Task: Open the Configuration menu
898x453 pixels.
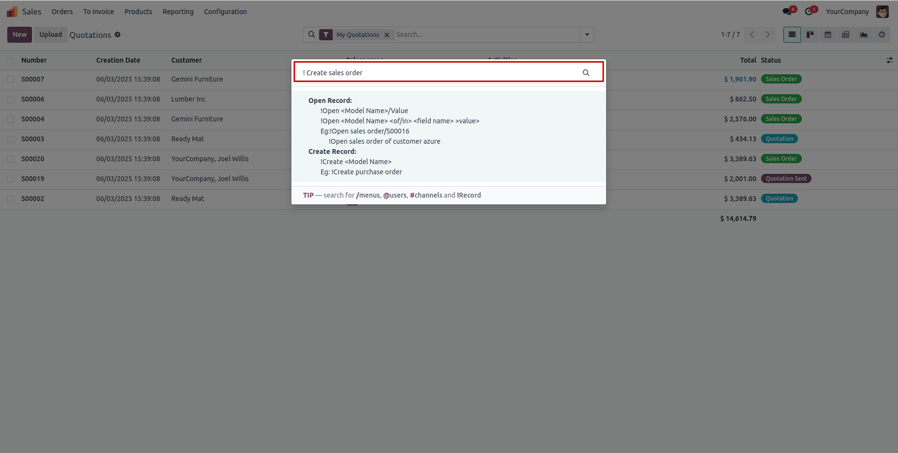Action: click(225, 12)
